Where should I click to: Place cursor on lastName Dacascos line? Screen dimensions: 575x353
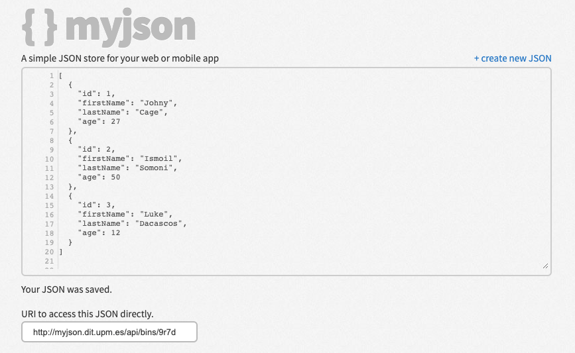click(x=133, y=223)
